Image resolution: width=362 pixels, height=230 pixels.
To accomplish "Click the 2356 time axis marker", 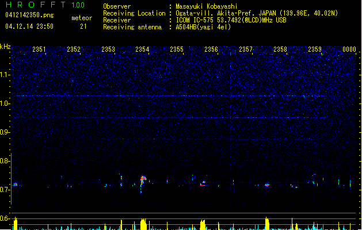I will click(x=211, y=49).
